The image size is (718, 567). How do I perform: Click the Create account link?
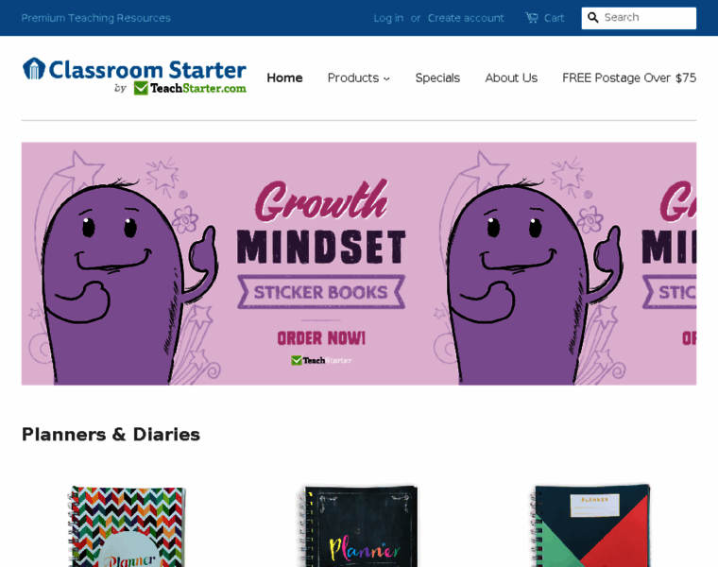tap(466, 18)
